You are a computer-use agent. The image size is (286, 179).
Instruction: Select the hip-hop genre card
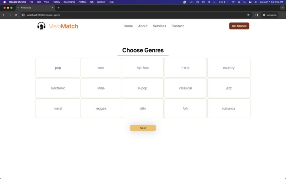click(143, 68)
